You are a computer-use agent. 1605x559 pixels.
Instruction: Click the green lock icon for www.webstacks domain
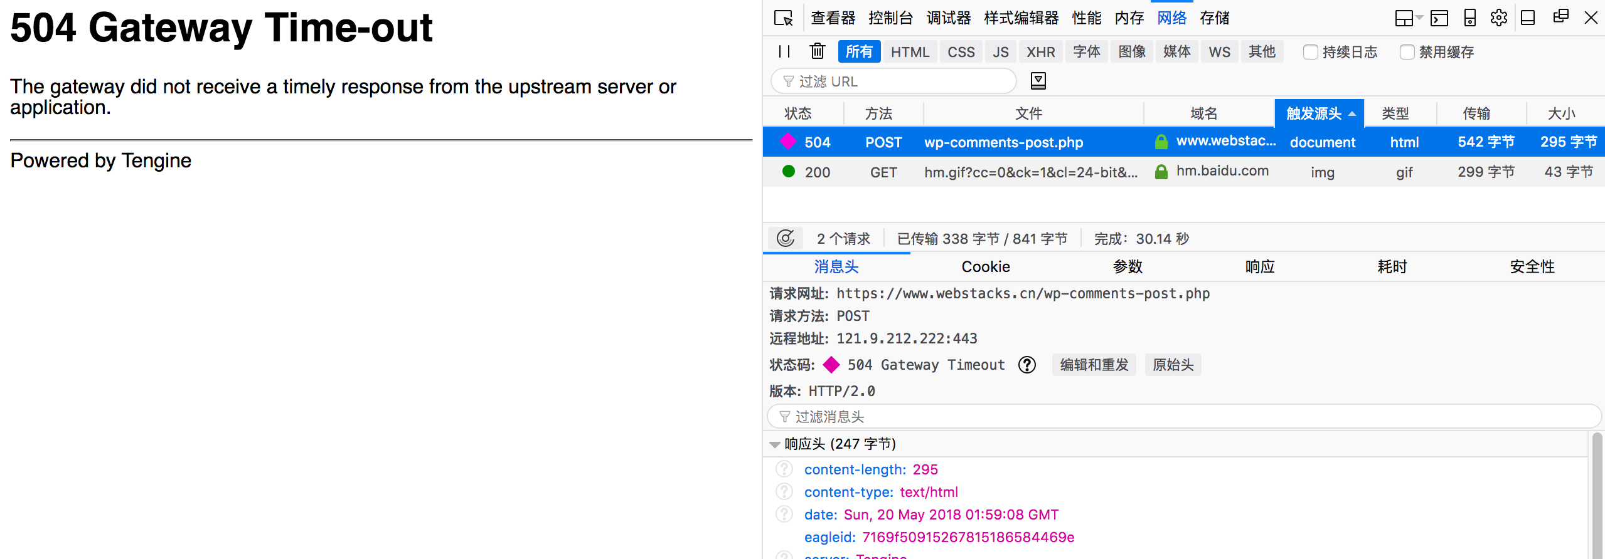1161,142
